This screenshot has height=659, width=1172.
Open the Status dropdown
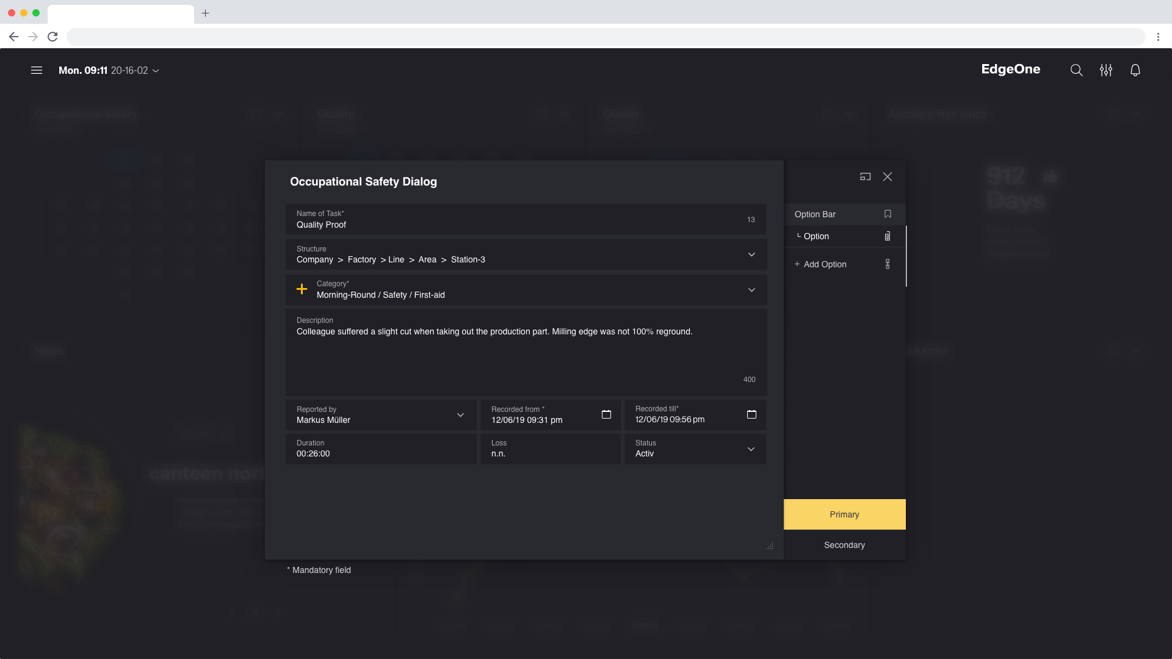(751, 449)
